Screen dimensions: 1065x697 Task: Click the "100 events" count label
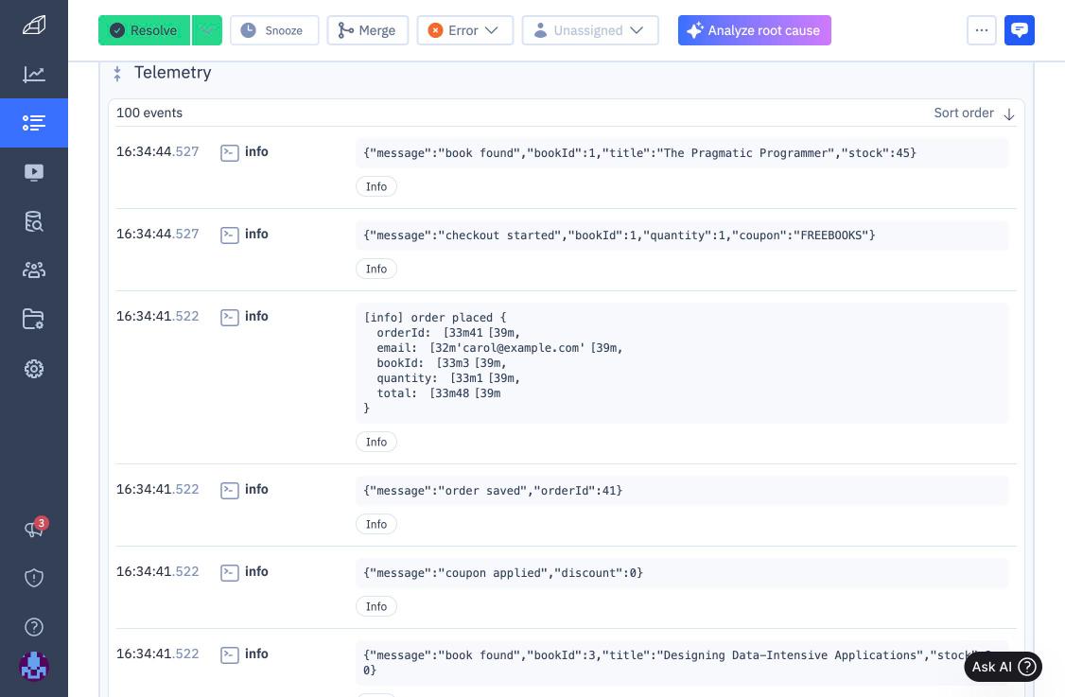149,113
